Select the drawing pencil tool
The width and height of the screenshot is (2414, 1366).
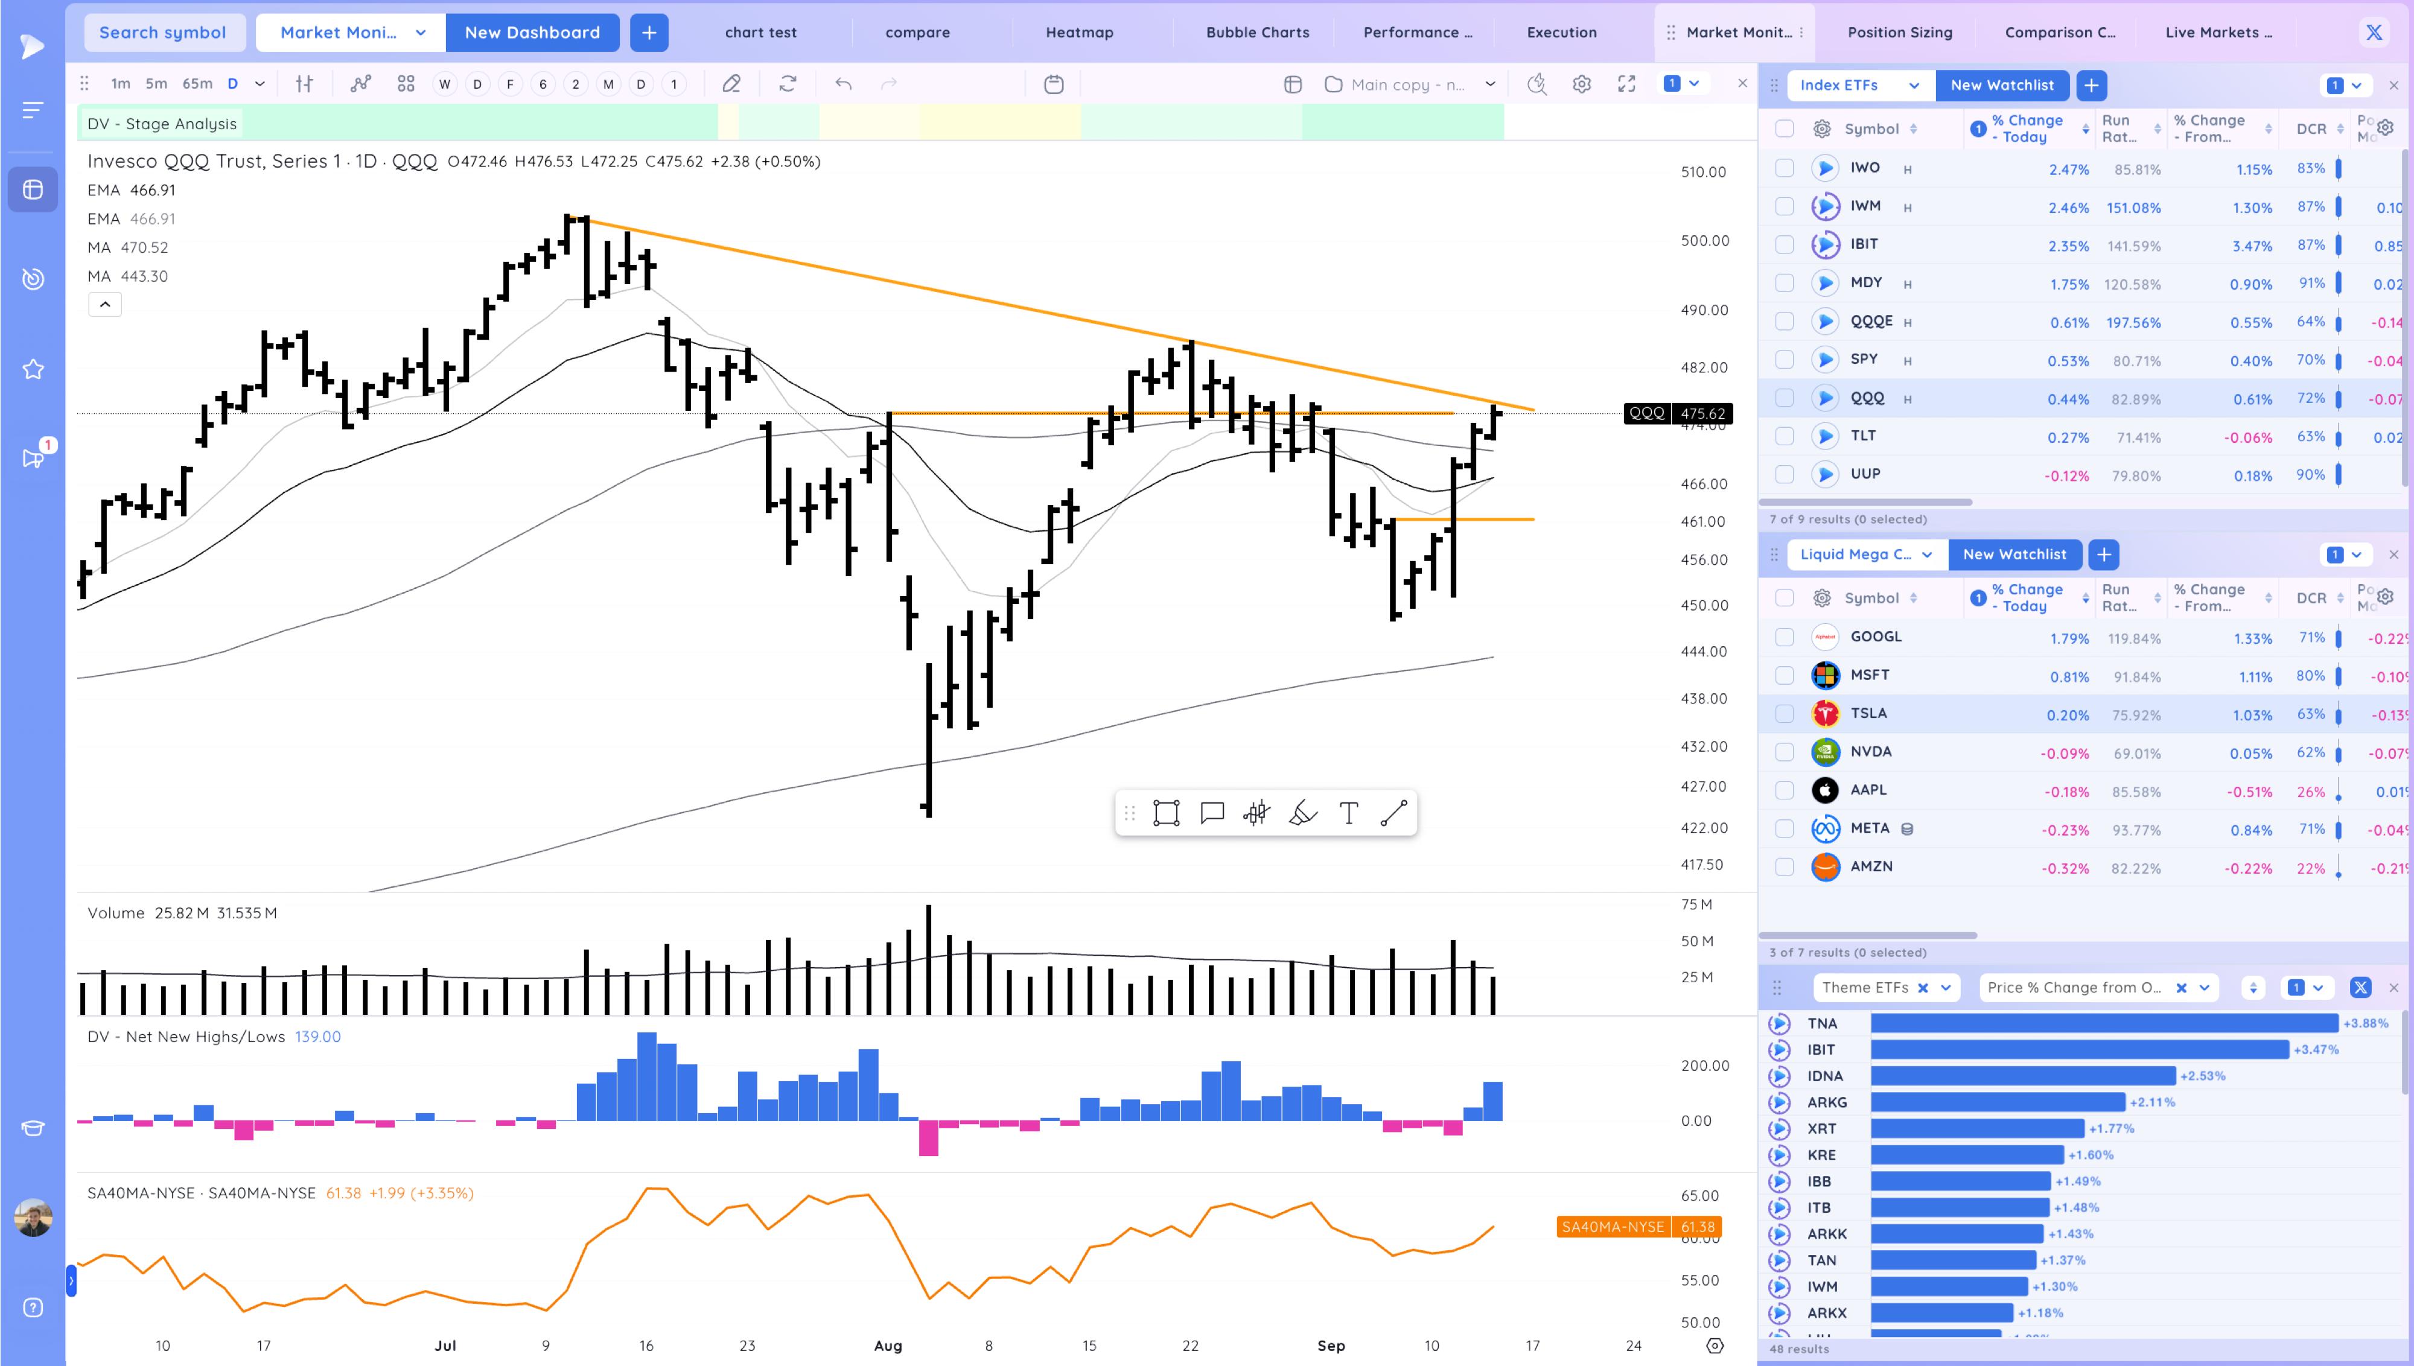point(731,84)
